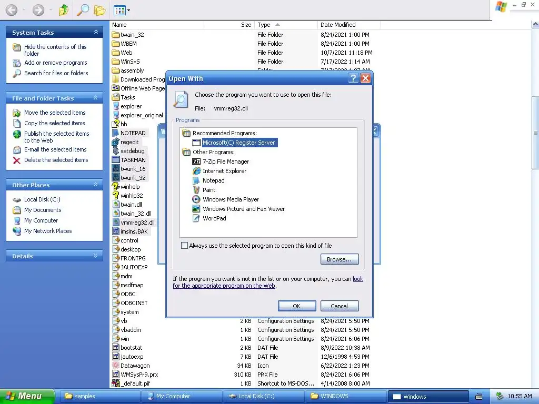Select Windows Picture and Fax Viewer
The width and height of the screenshot is (539, 404).
point(244,209)
